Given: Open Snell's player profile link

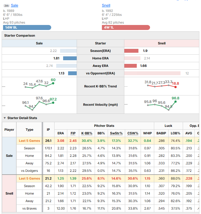Looking at the screenshot, I should (106, 6).
